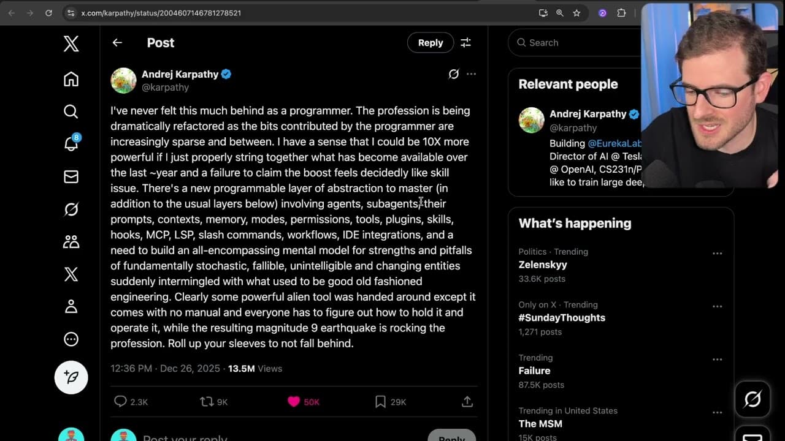Open the post's three-dot more menu
This screenshot has height=441, width=785.
click(x=471, y=74)
